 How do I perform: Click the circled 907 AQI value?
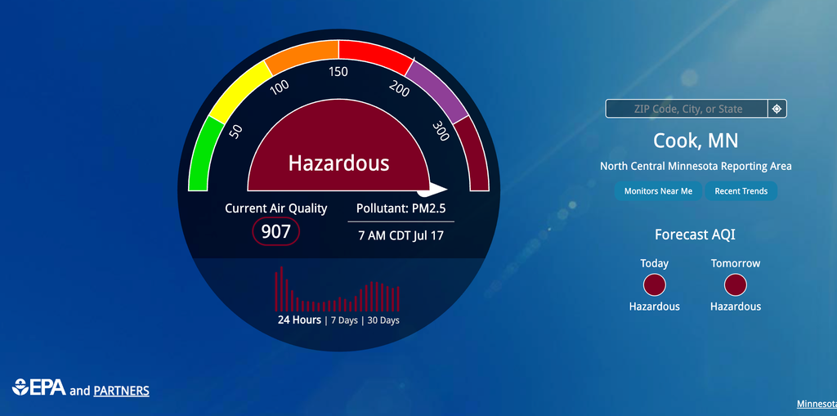(276, 232)
